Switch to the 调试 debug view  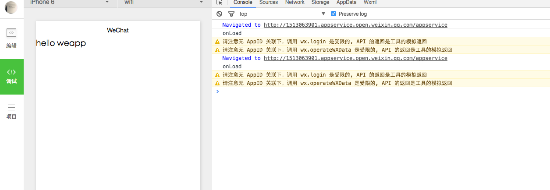(11, 76)
